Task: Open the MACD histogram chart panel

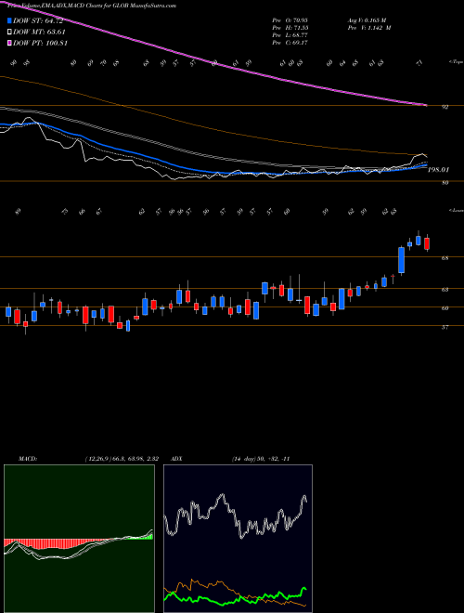Action: pos(79,539)
